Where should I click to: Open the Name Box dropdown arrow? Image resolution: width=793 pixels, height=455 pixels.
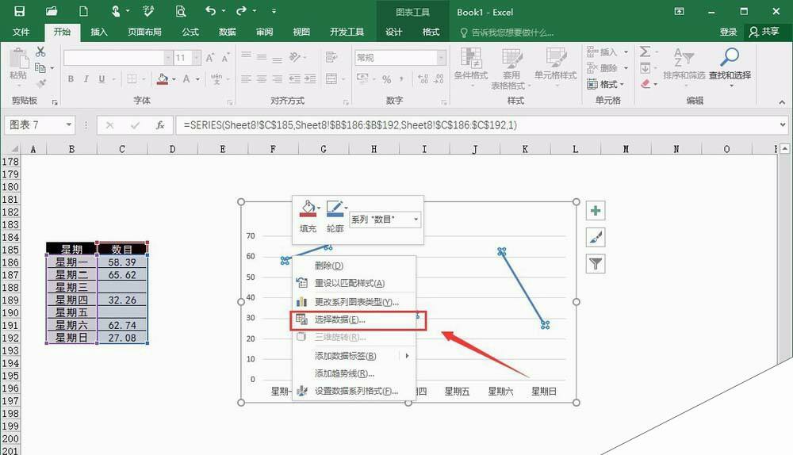69,124
